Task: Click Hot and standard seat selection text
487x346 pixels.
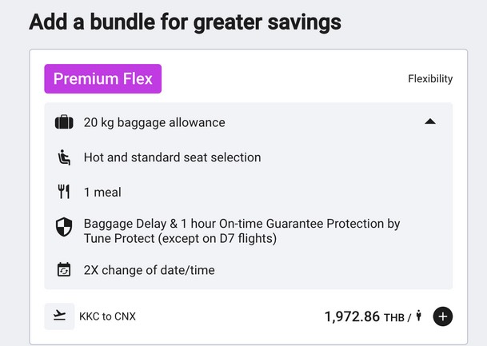Action: click(172, 157)
